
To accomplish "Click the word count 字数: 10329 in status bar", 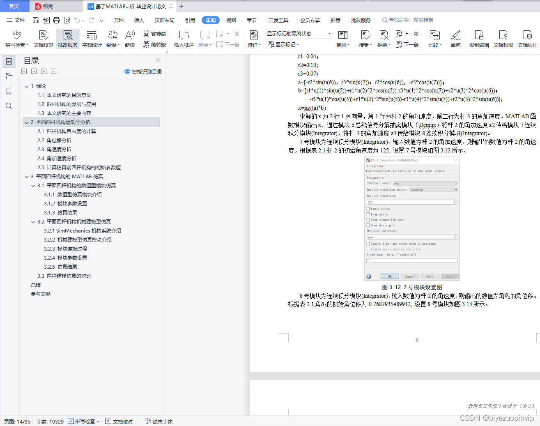I will click(x=50, y=421).
